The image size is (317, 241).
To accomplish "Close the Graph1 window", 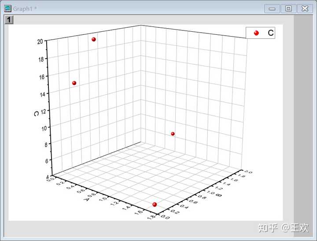I will pos(305,9).
